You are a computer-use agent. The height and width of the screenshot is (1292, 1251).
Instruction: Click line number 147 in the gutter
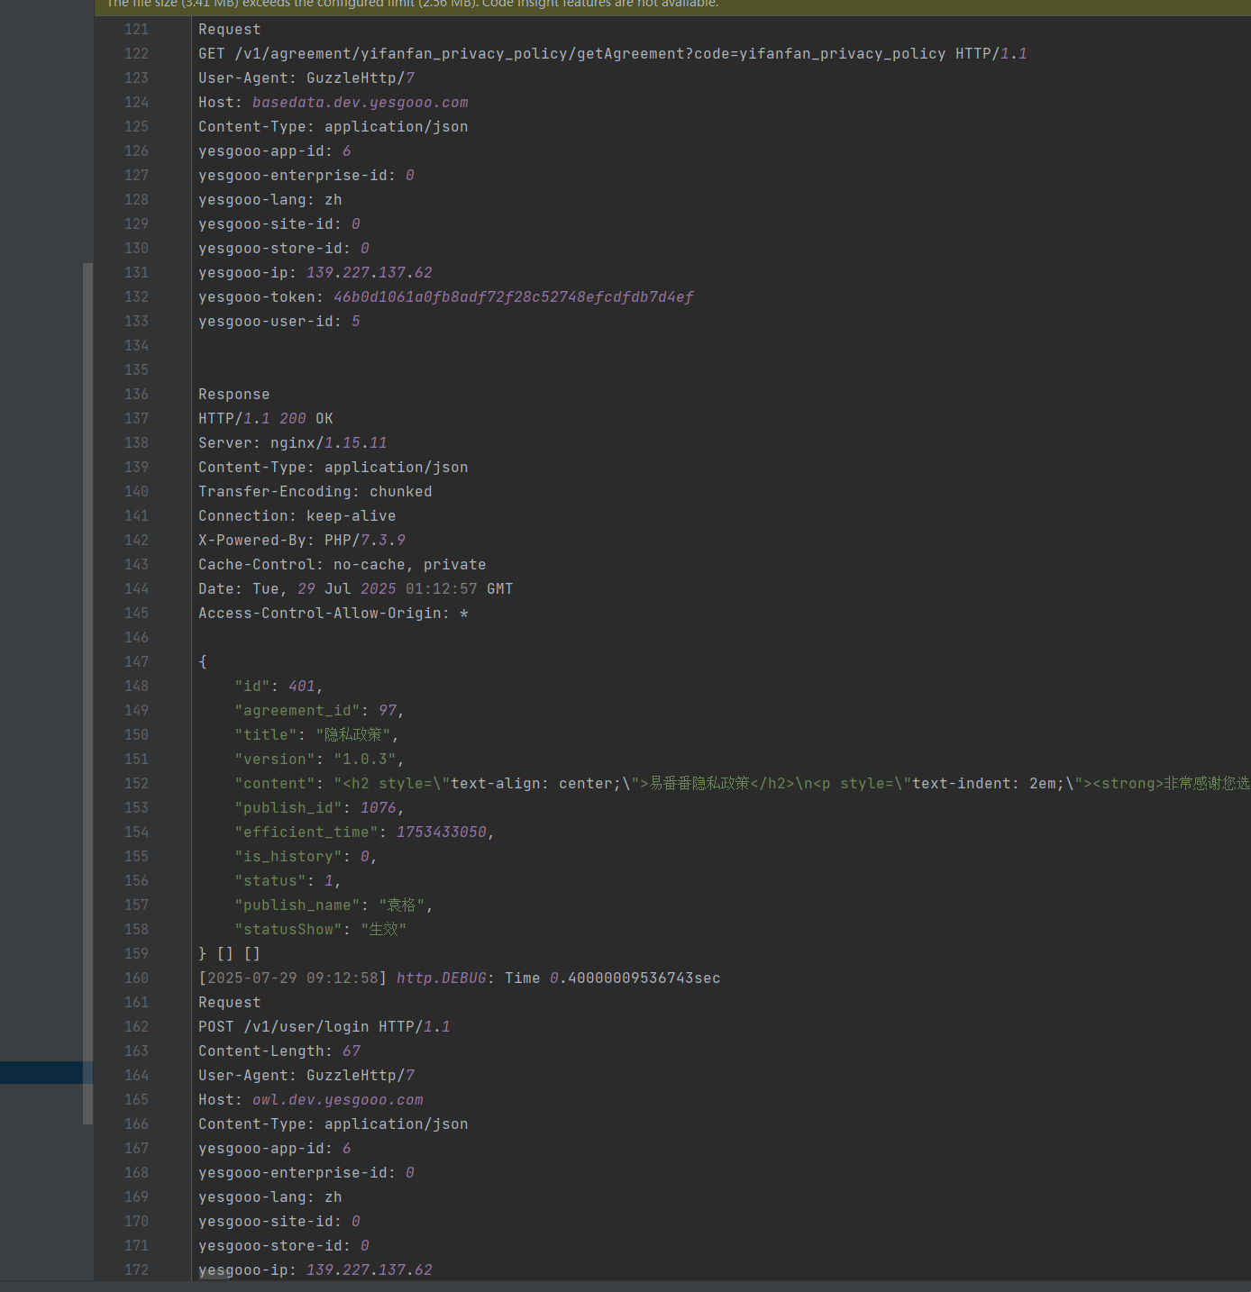(137, 662)
